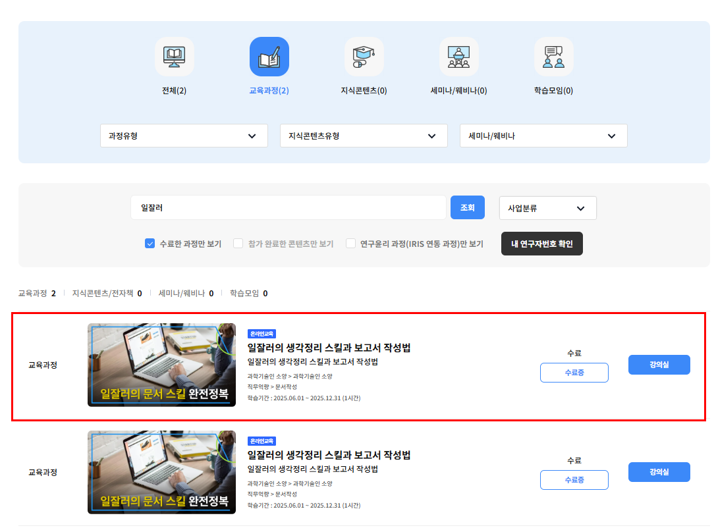The image size is (716, 530).
Task: Select the 전체(2) category icon
Action: pyautogui.click(x=174, y=57)
